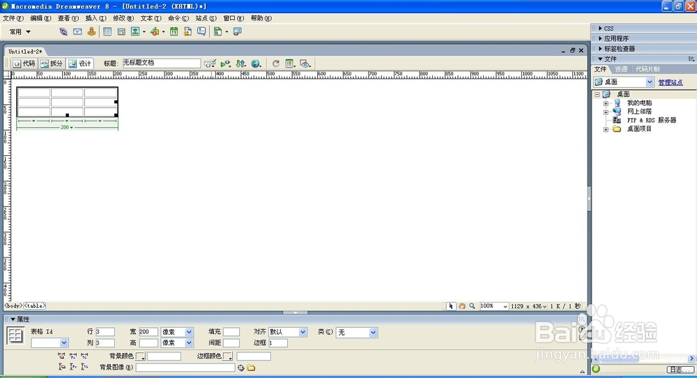Insert an email link icon
This screenshot has width=697, height=378.
[77, 31]
